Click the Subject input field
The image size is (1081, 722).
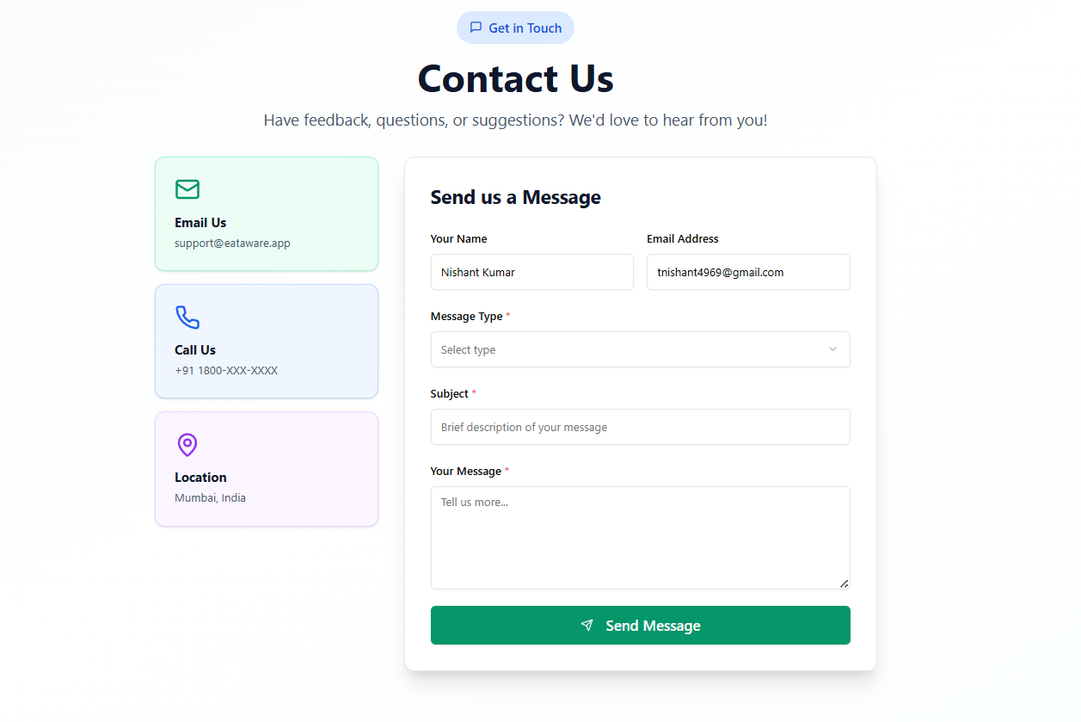[641, 427]
